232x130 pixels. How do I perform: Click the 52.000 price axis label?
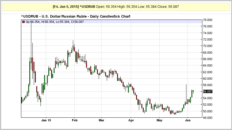point(208,105)
